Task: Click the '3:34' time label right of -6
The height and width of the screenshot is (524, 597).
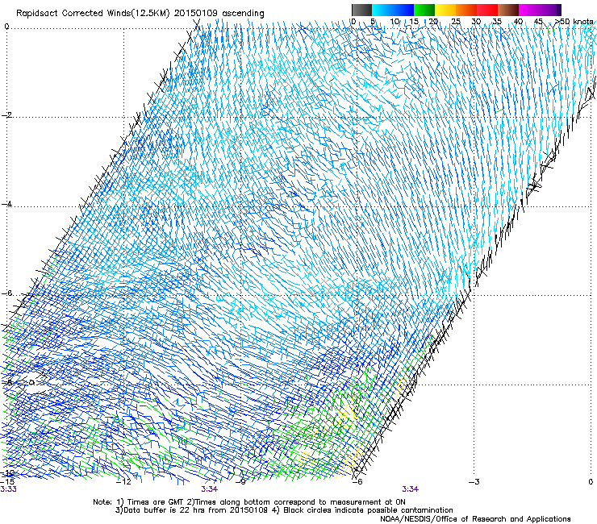Action: coord(410,489)
